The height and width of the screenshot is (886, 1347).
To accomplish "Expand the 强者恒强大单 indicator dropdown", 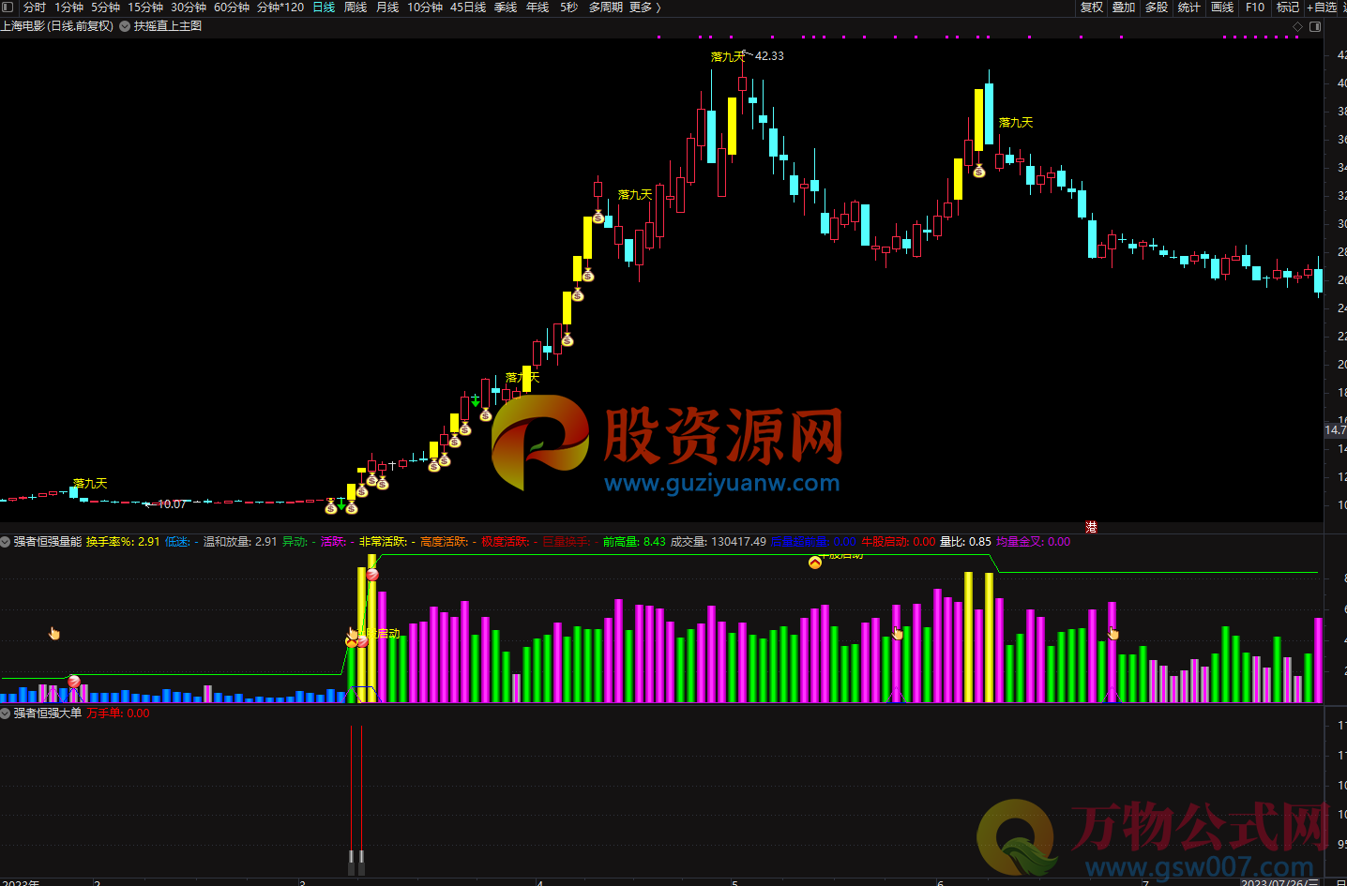I will pyautogui.click(x=6, y=713).
